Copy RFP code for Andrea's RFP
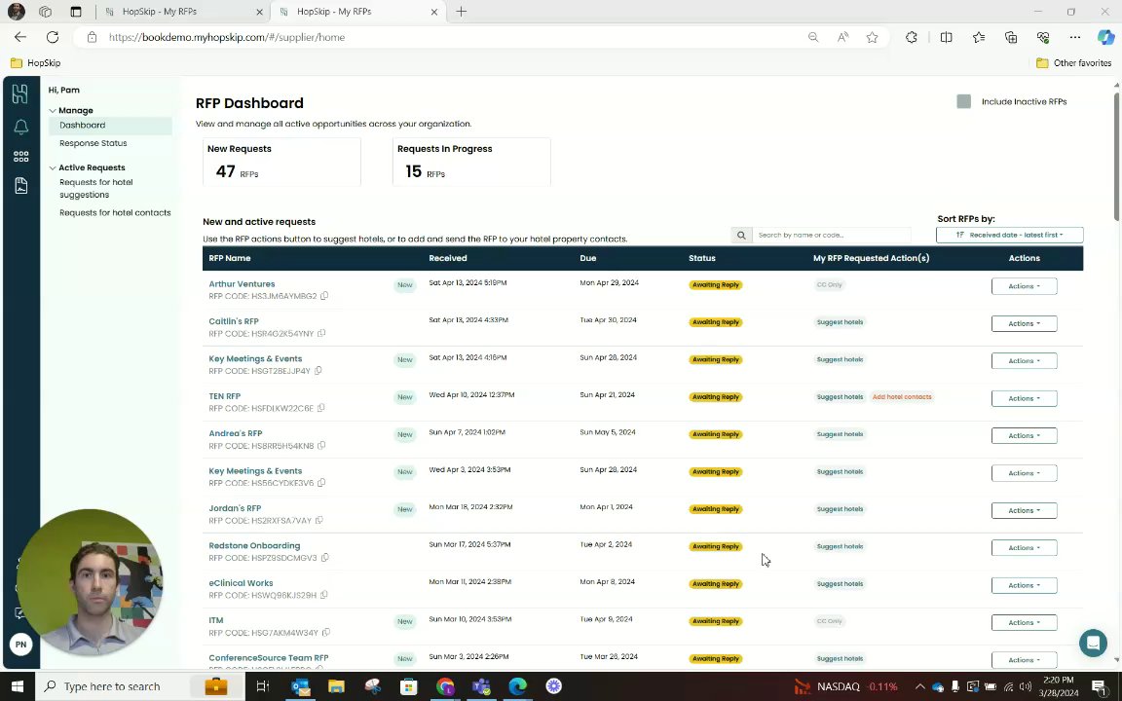 [321, 446]
